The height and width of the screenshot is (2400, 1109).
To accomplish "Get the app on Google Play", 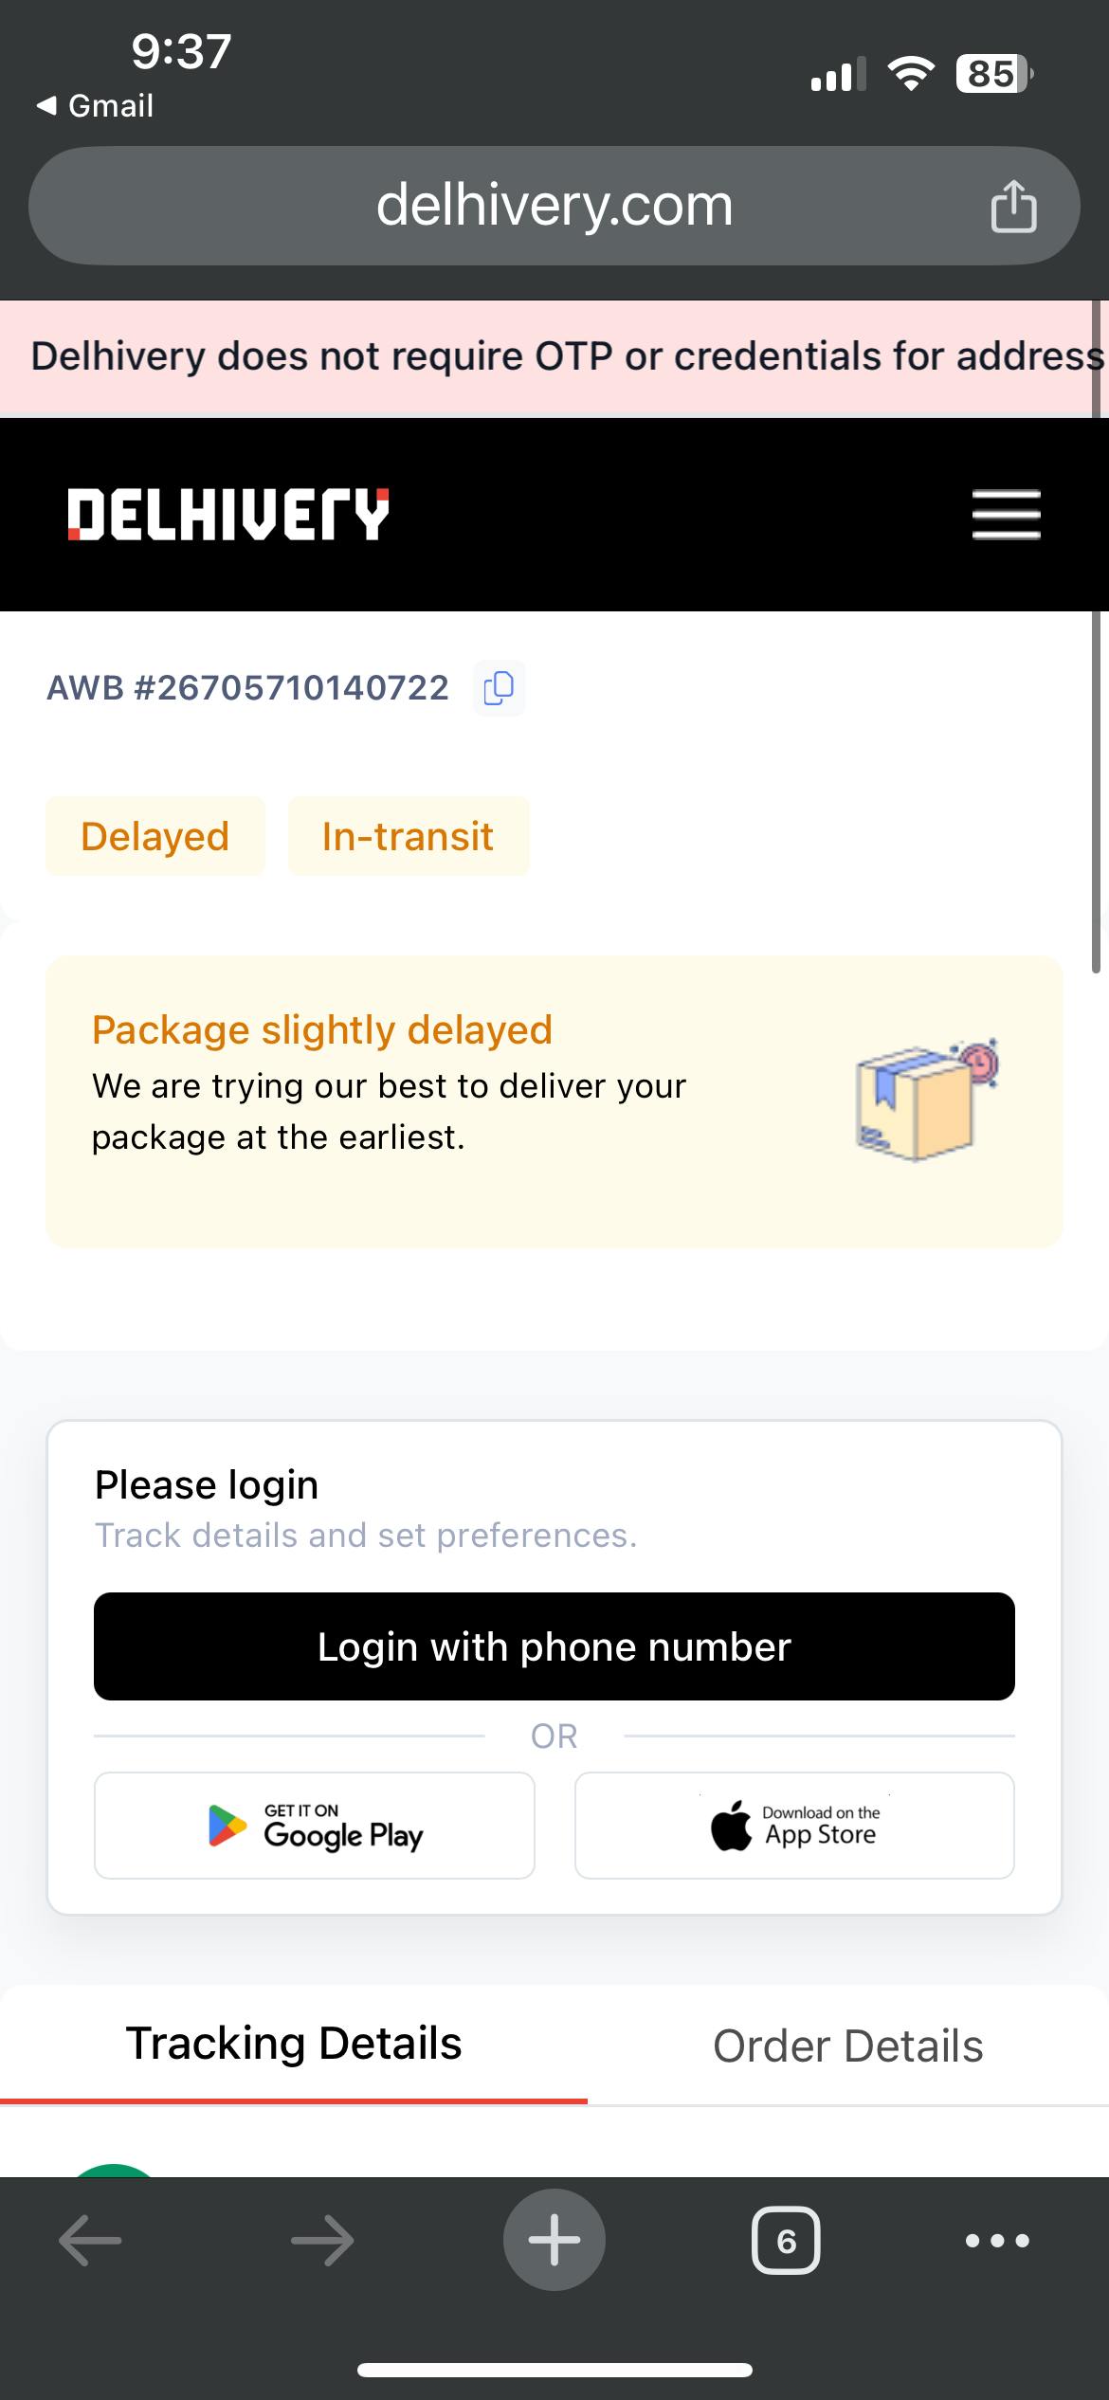I will (315, 1826).
